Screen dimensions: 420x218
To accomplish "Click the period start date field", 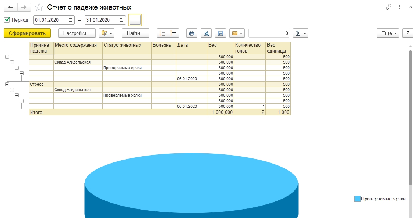I will point(50,20).
